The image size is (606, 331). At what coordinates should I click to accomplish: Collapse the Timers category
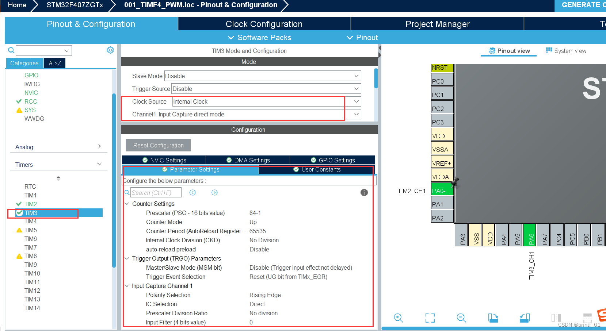tap(99, 164)
